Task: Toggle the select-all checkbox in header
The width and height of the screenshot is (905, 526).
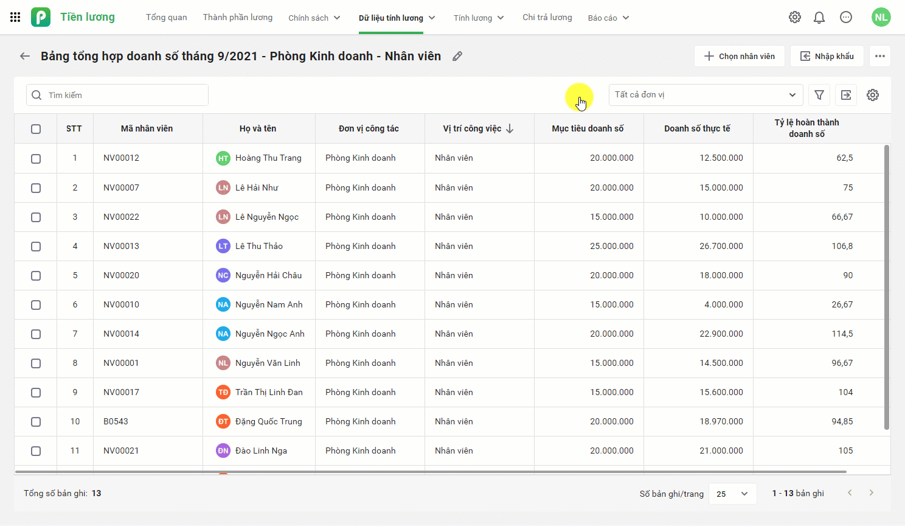Action: point(36,129)
